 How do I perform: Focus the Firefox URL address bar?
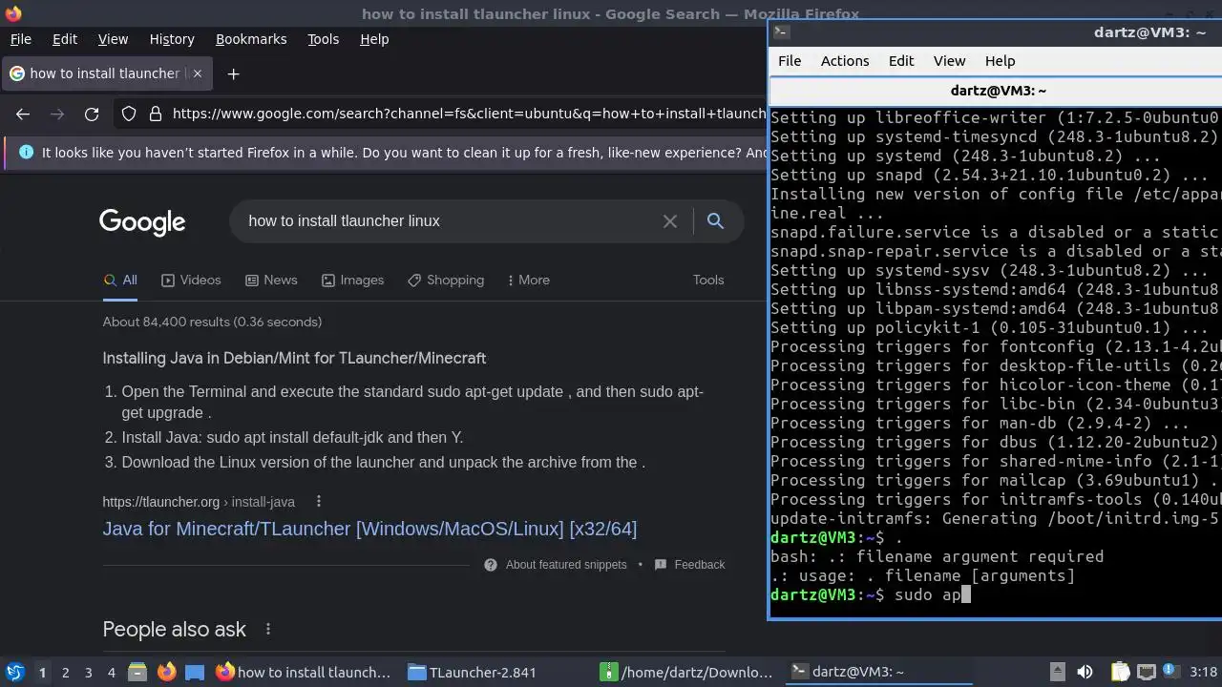pos(468,114)
